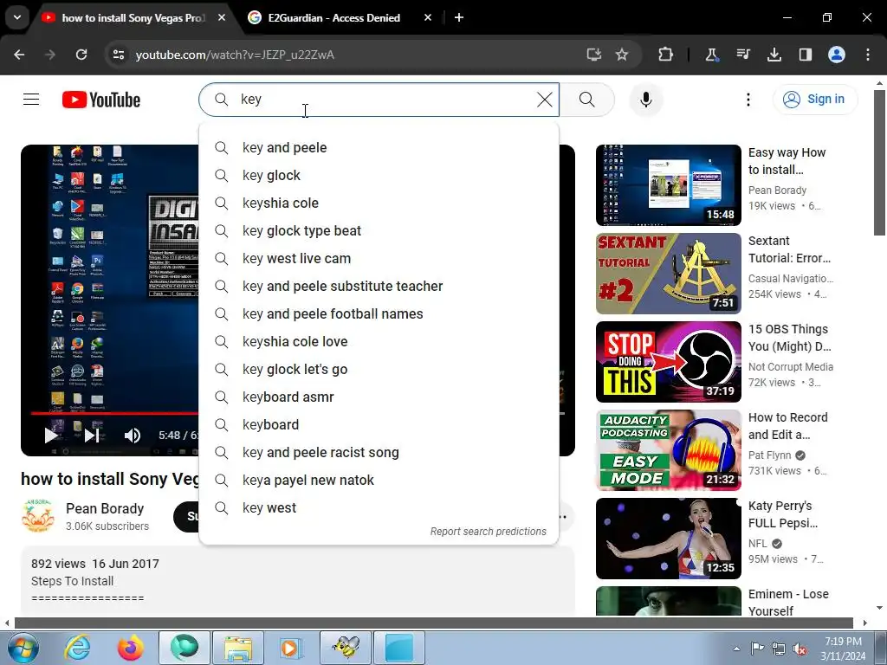This screenshot has width=887, height=665.
Task: Focus the search field containing 'key'
Action: click(x=379, y=100)
